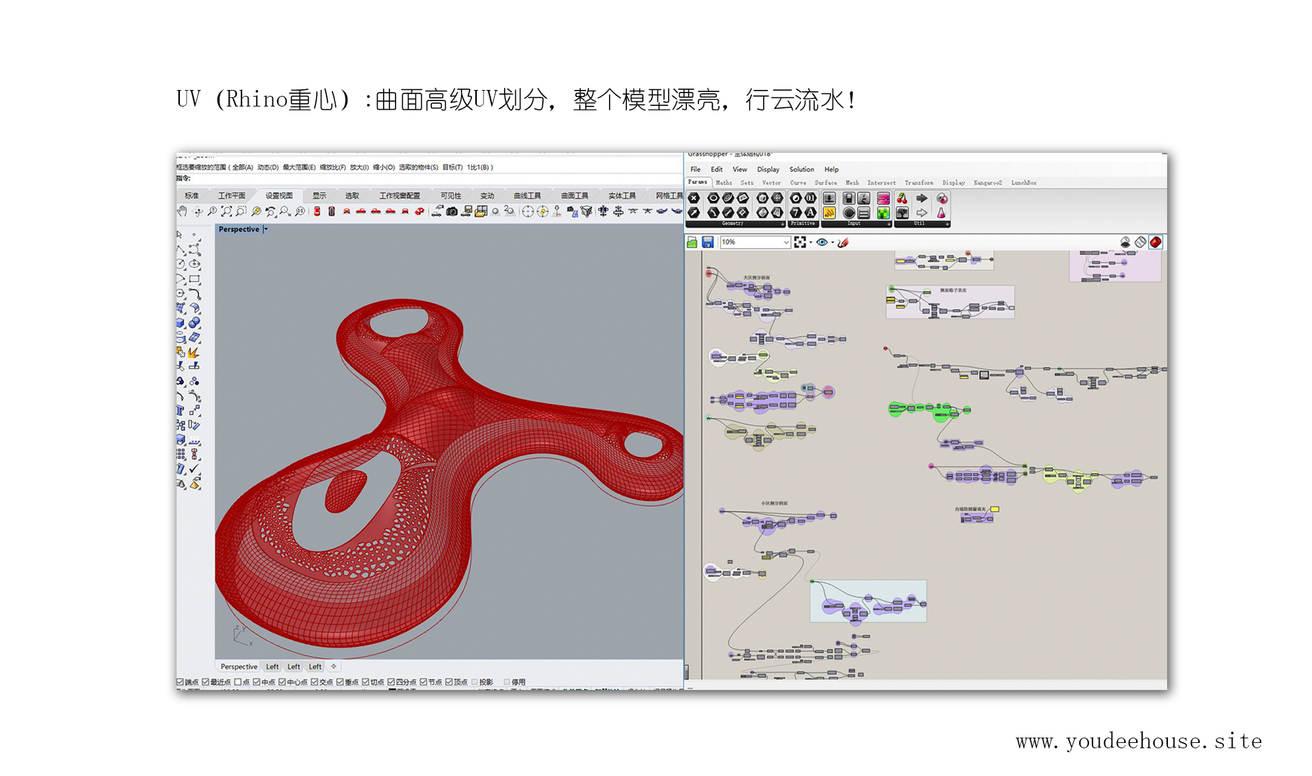The image size is (1312, 776).
Task: Click the Grasshopper Save file icon
Action: [708, 243]
